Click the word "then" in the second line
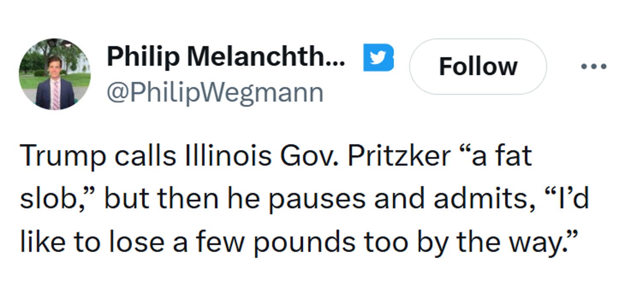 point(187,199)
